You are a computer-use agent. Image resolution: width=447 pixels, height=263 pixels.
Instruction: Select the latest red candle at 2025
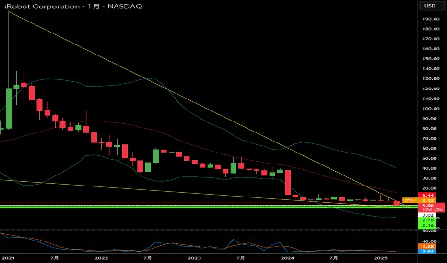coord(396,203)
